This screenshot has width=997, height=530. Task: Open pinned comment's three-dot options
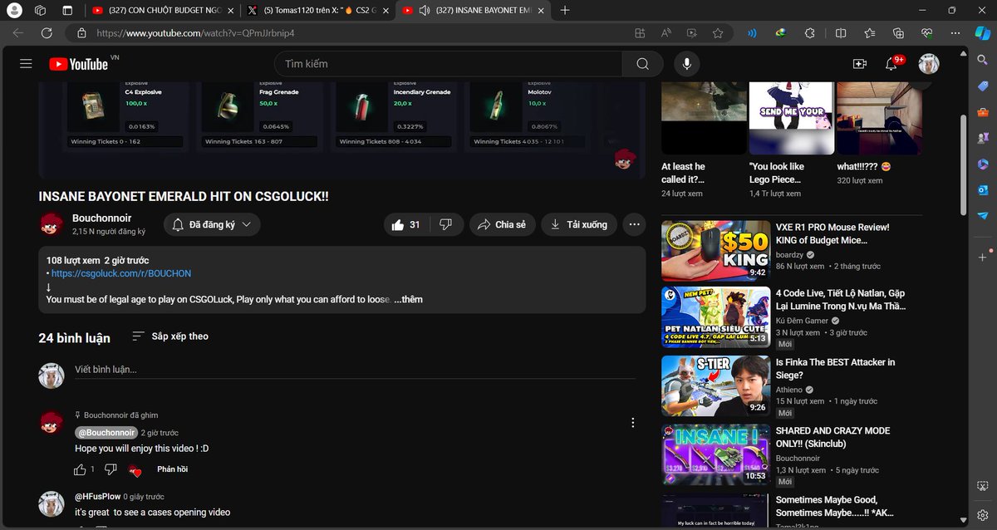click(632, 423)
